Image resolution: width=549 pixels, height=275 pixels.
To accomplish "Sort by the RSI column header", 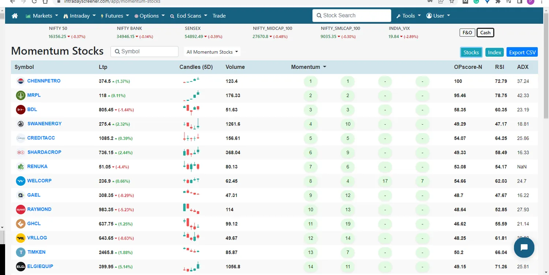I will (500, 67).
